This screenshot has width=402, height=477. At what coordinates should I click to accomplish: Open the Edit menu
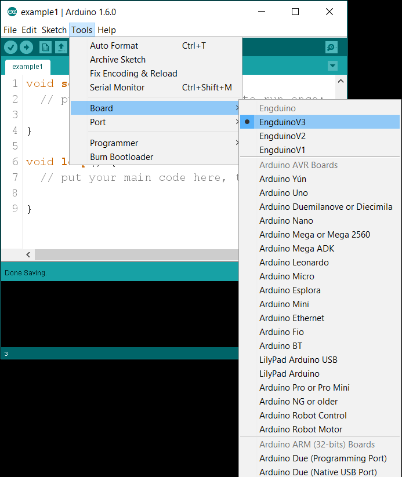29,30
